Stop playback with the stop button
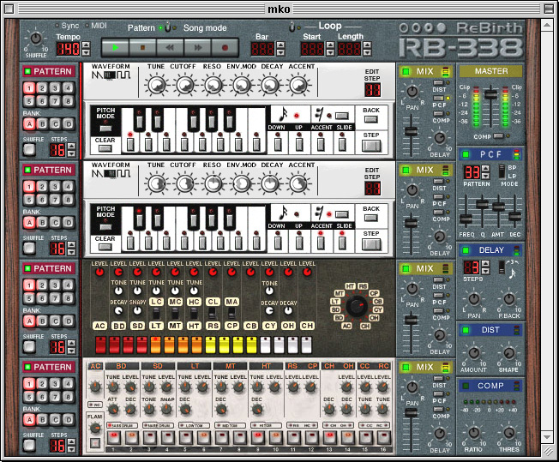Screen dimensions: 559x462 pyautogui.click(x=142, y=47)
